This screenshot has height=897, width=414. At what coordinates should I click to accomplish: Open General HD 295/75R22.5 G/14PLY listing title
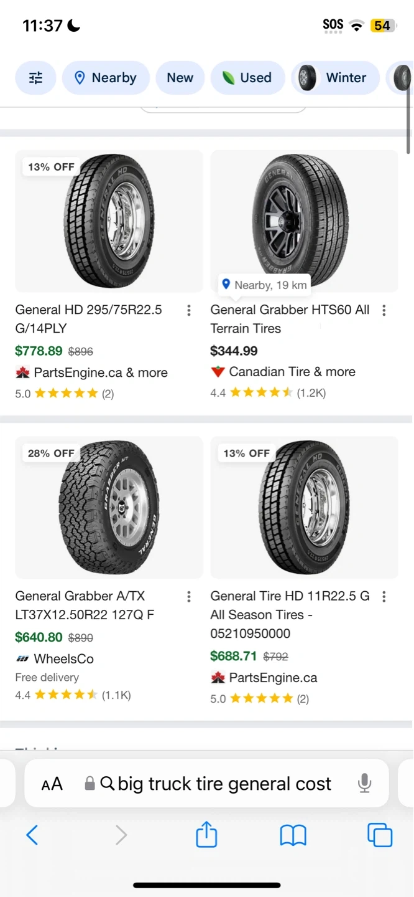[x=88, y=319]
